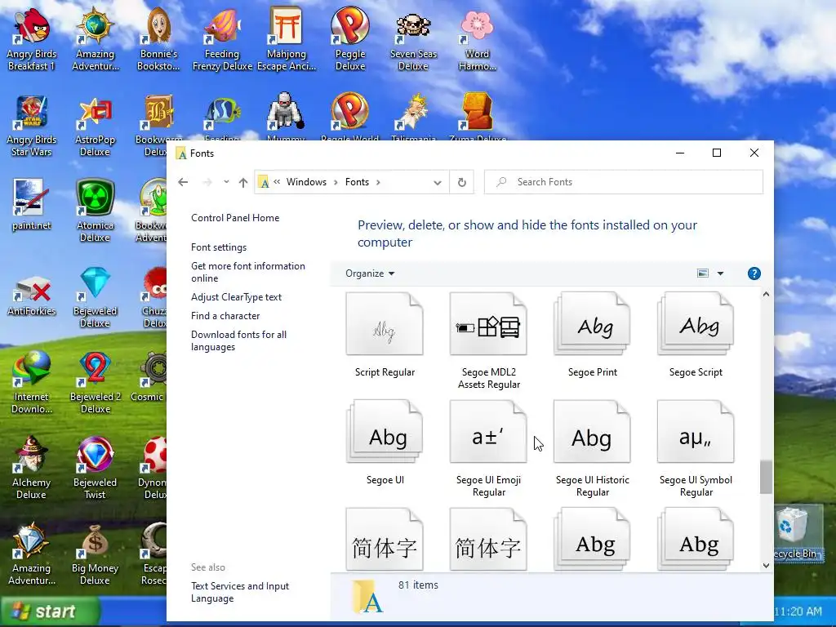Click the Start button on the taskbar

tap(50, 611)
